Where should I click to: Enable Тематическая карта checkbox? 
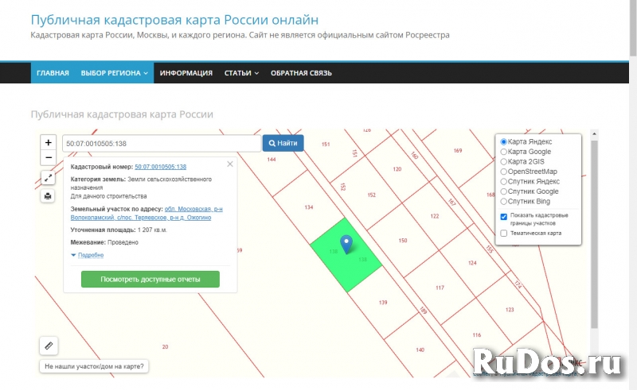504,233
